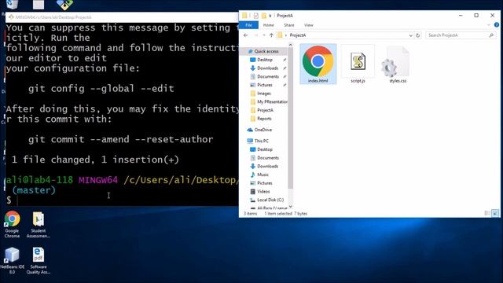The image size is (503, 283).
Task: Switch to details view in status bar
Action: [487, 213]
